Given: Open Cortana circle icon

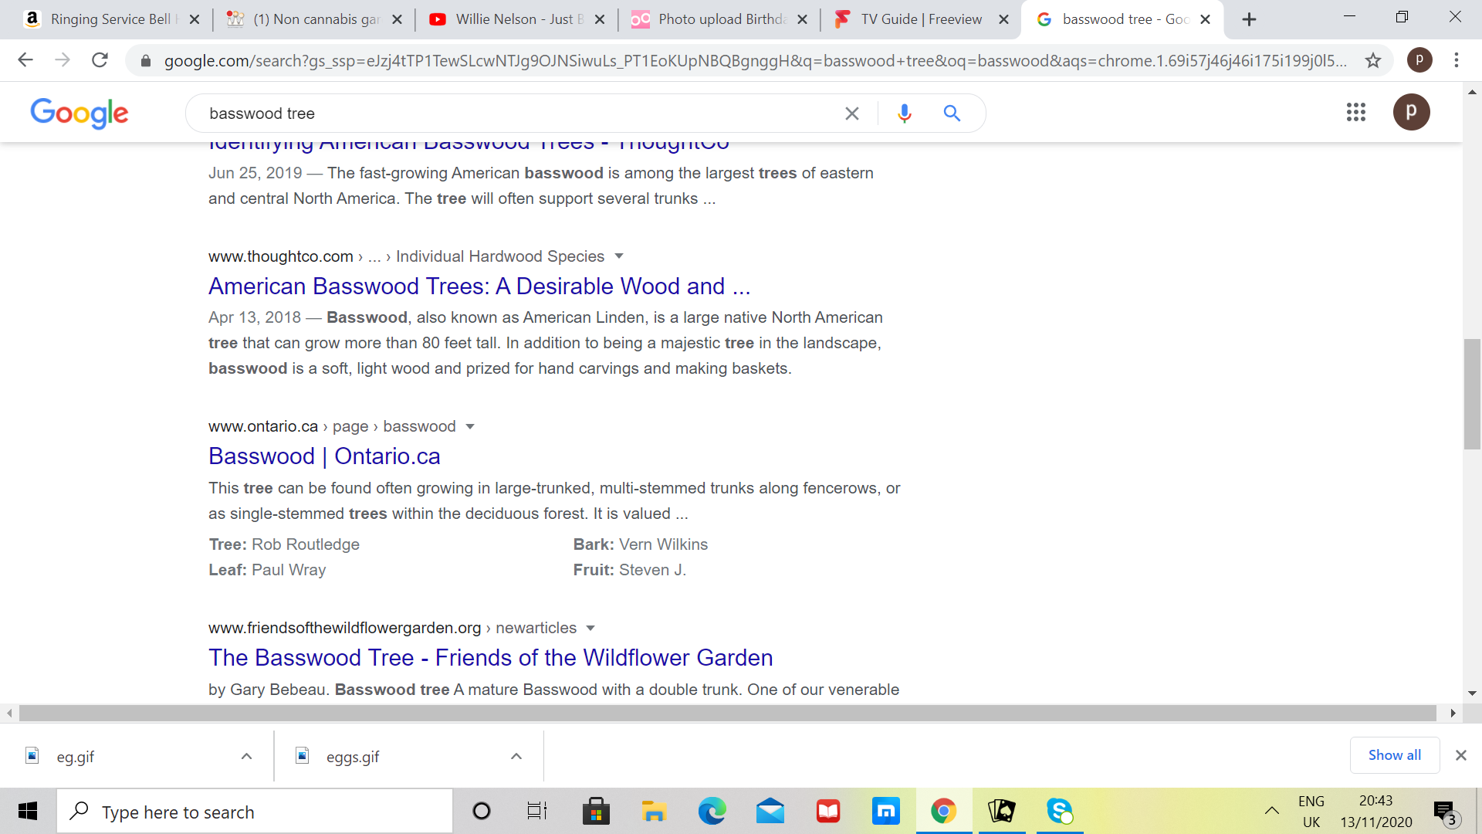Looking at the screenshot, I should point(482,811).
